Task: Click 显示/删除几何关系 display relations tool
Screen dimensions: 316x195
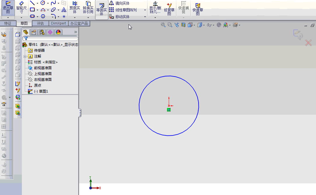Action: coord(155,8)
